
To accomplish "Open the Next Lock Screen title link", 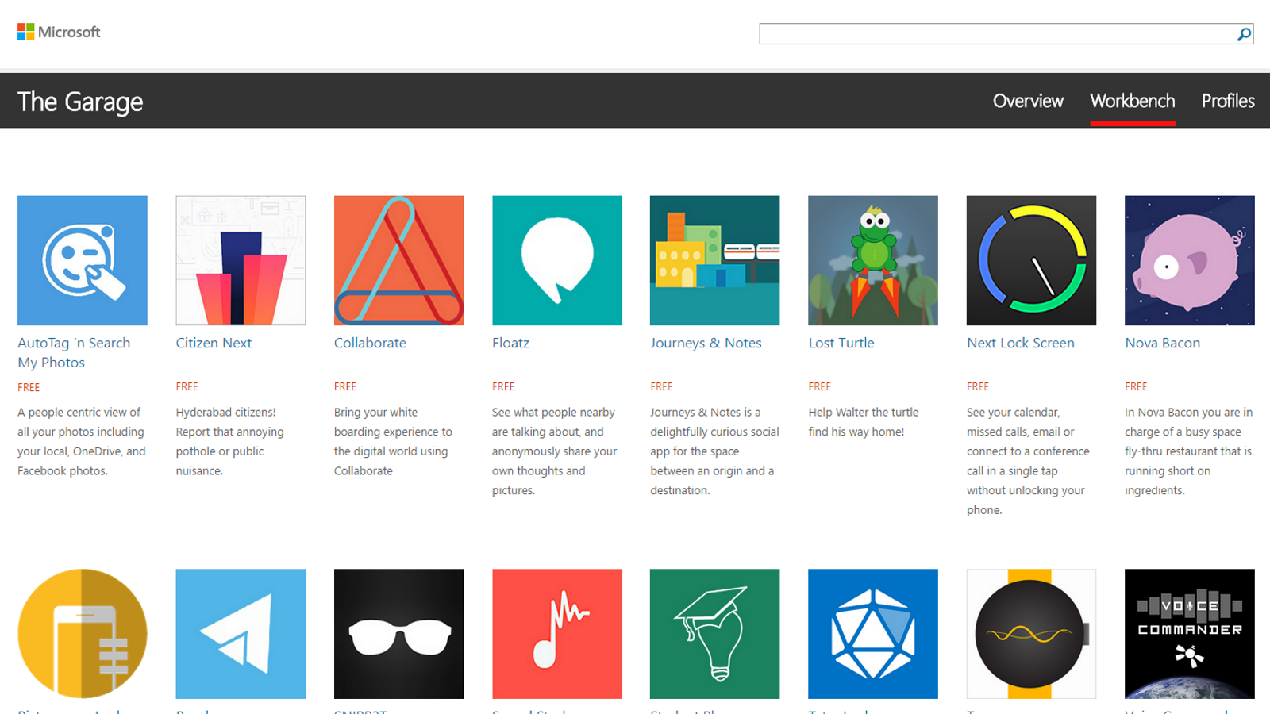I will coord(1020,343).
